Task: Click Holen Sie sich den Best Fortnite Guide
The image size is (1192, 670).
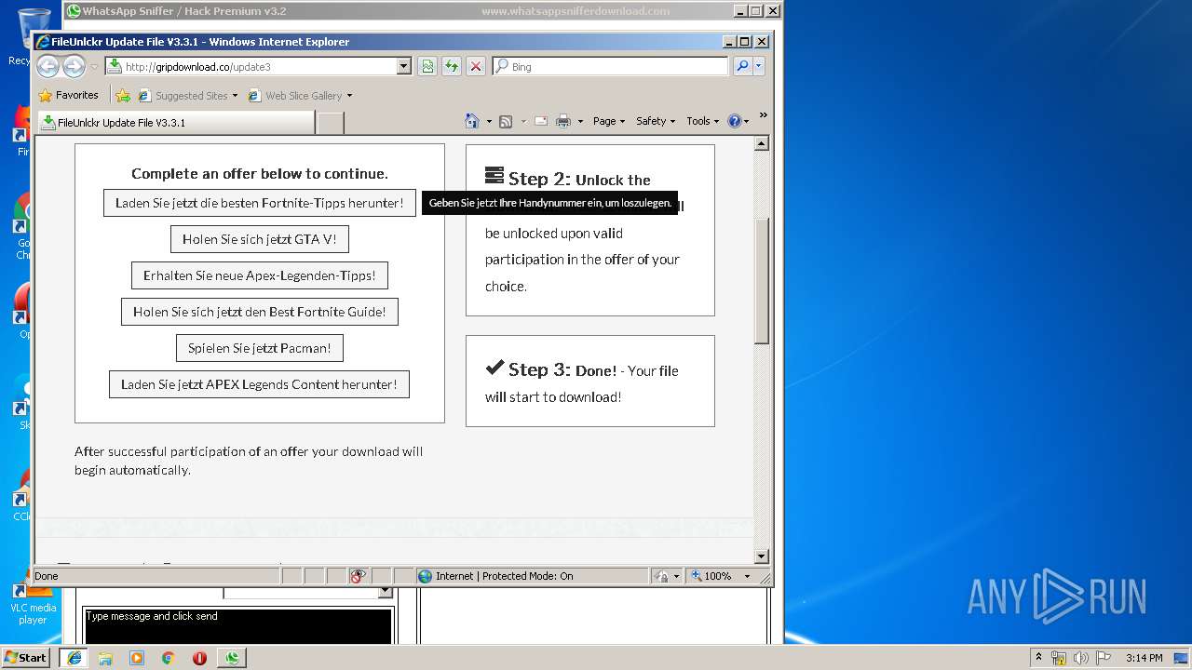Action: [x=260, y=312]
